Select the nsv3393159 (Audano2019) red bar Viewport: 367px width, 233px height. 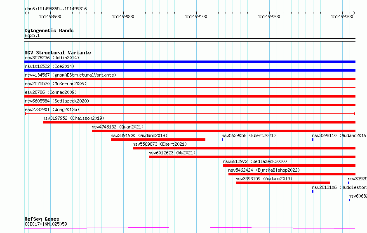pyautogui.click(x=283, y=183)
